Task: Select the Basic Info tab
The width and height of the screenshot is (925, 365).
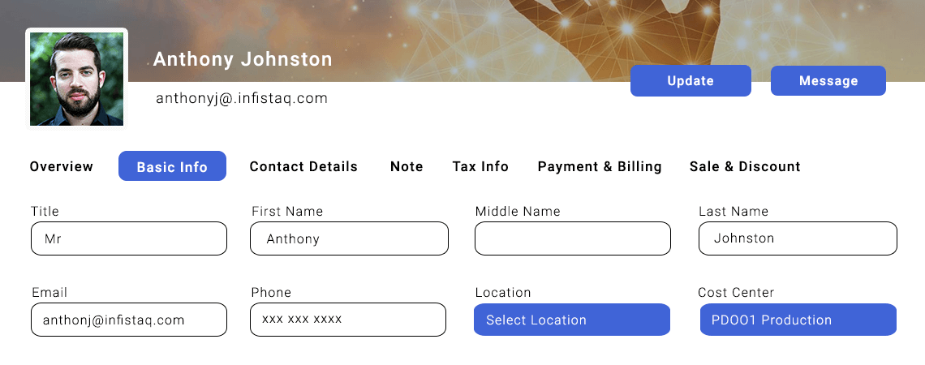Action: 172,166
